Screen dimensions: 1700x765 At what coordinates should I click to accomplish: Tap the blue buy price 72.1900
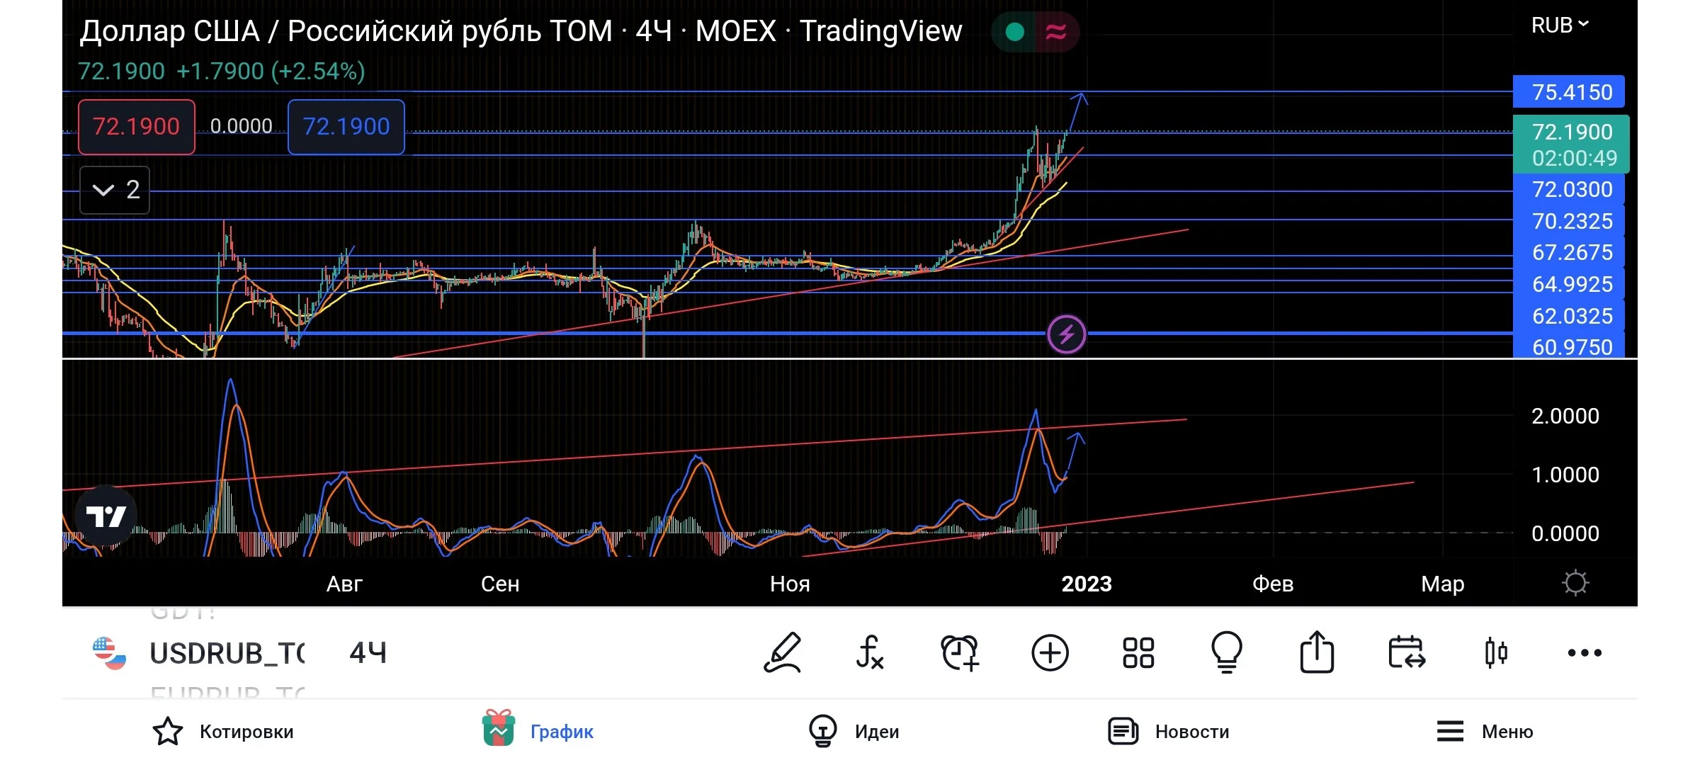346,127
